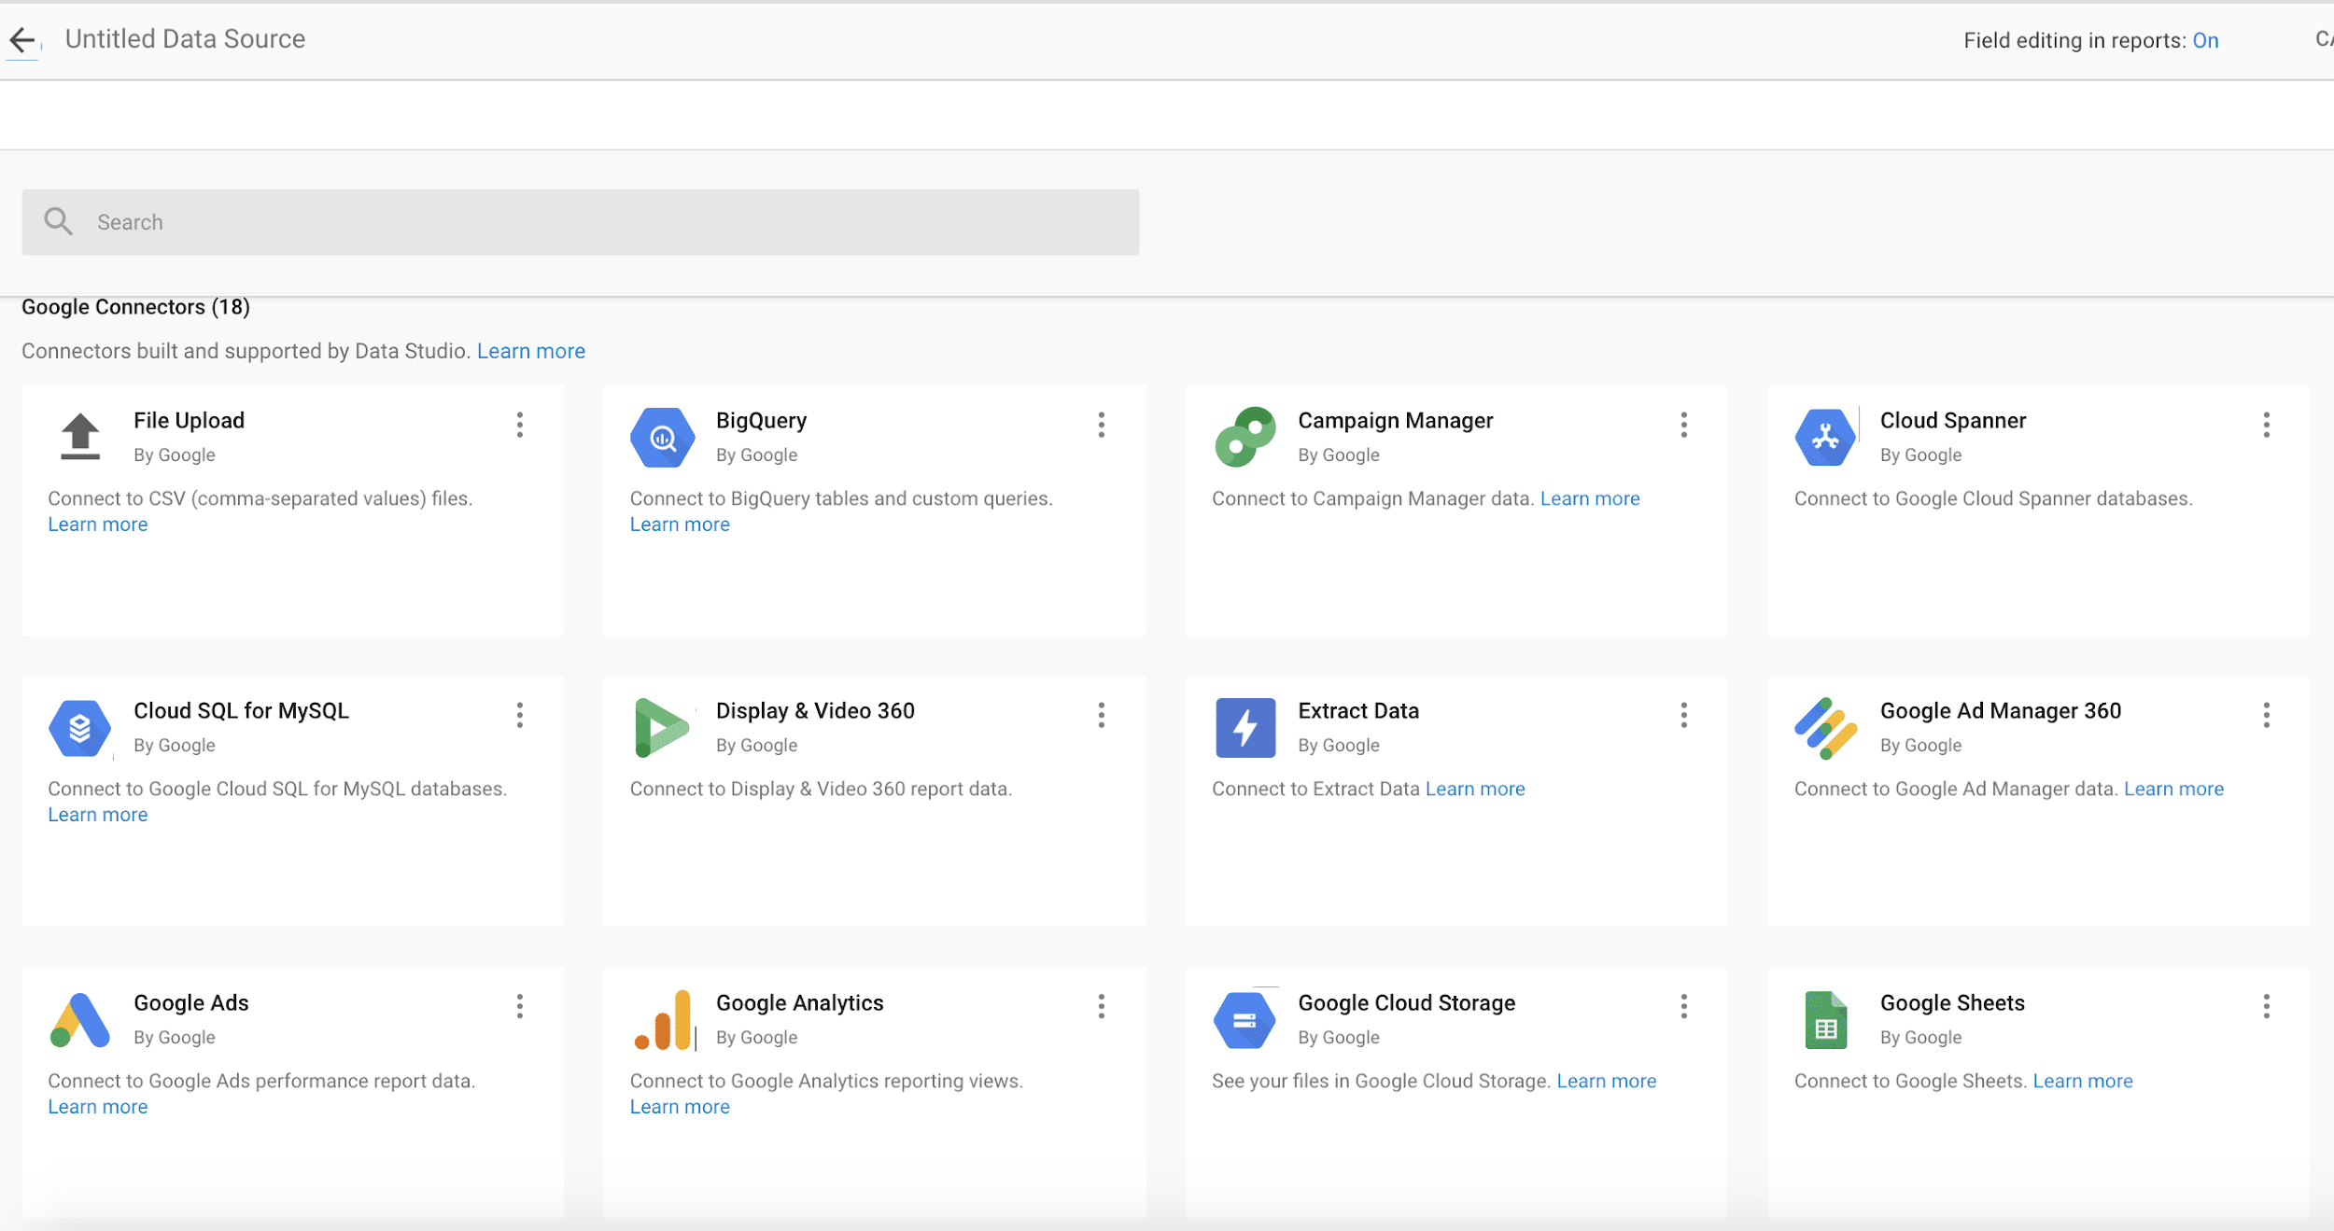Rename the Untitled Data Source title
Image resolution: width=2334 pixels, height=1231 pixels.
(185, 39)
